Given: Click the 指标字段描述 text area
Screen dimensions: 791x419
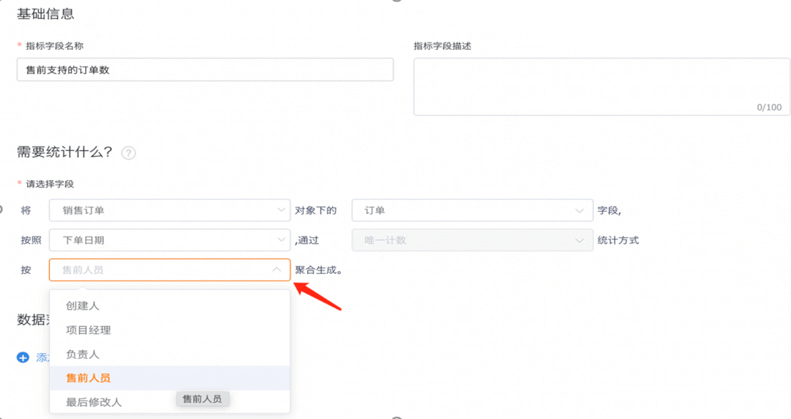Looking at the screenshot, I should tap(601, 86).
